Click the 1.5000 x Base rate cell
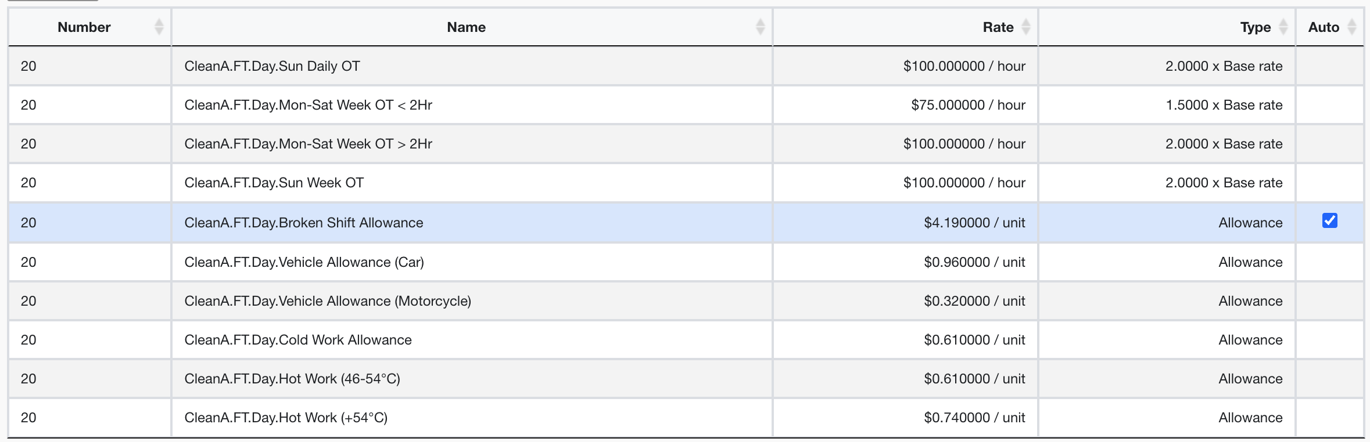Viewport: 1370px width, 442px height. 1224,105
